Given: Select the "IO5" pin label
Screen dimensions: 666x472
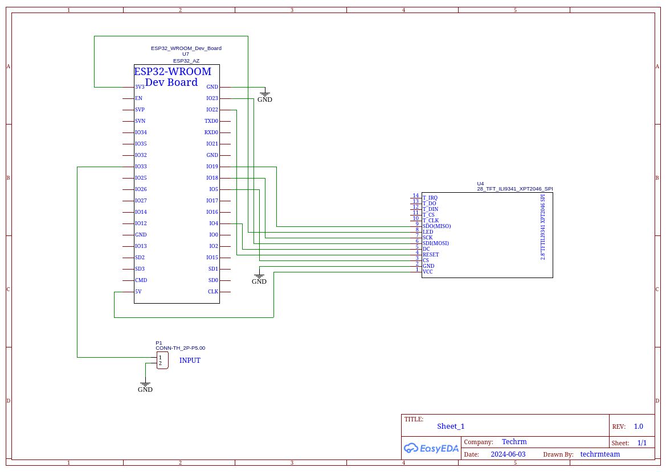Looking at the screenshot, I should (x=214, y=189).
